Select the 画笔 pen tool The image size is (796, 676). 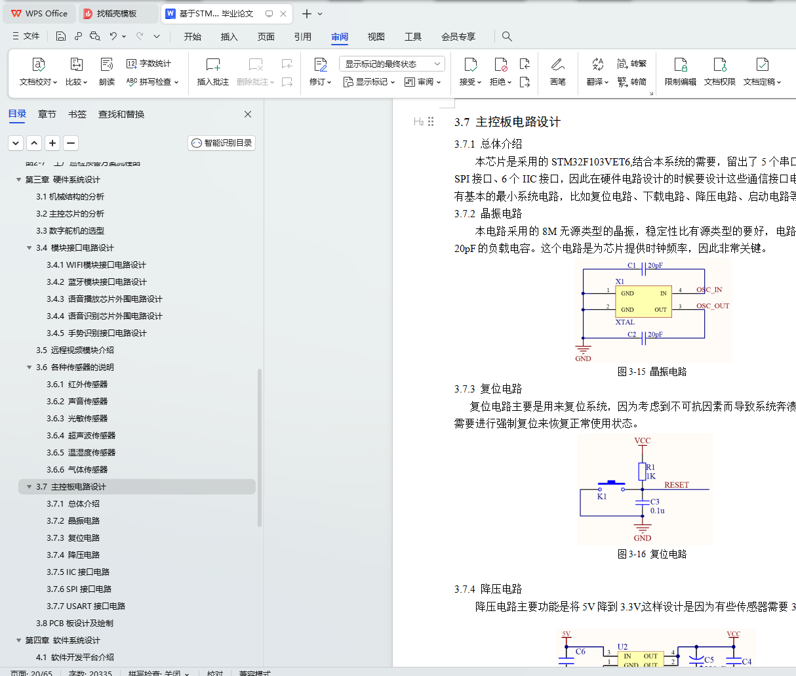557,64
